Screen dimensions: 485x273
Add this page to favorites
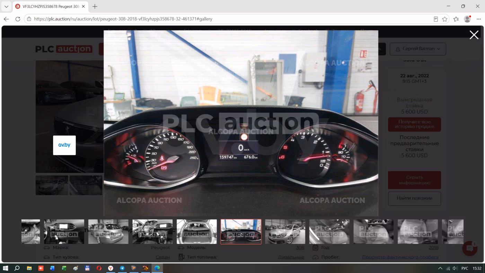coord(445,19)
